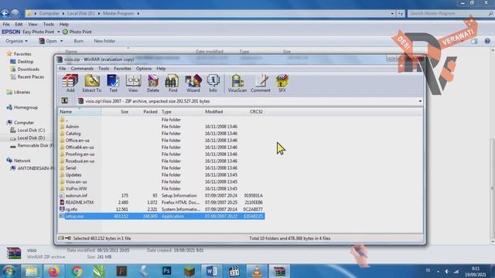The width and height of the screenshot is (495, 278).
Task: Open the View tool in WinRAR
Action: pos(133,83)
